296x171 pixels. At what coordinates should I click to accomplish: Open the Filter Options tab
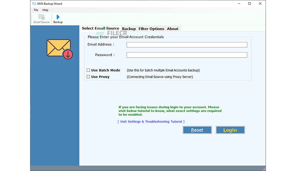point(152,29)
